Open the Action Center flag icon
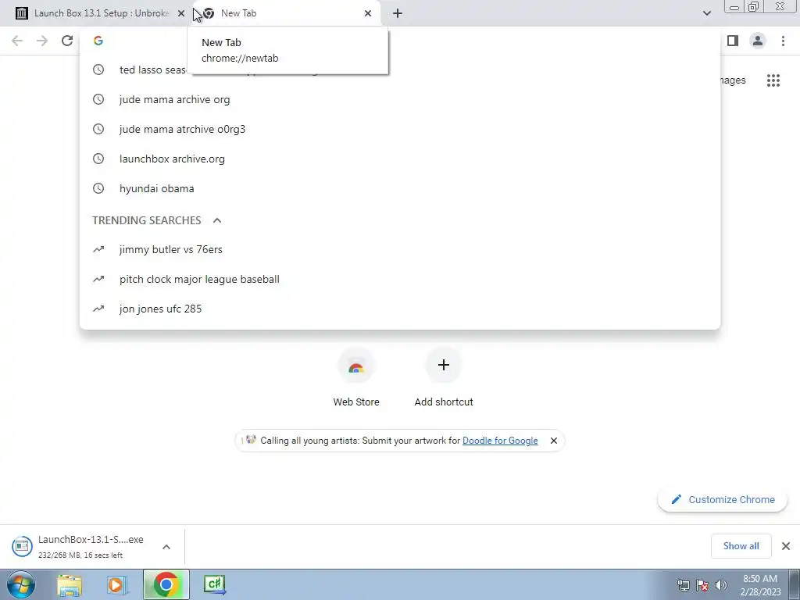This screenshot has height=600, width=800. coord(702,585)
